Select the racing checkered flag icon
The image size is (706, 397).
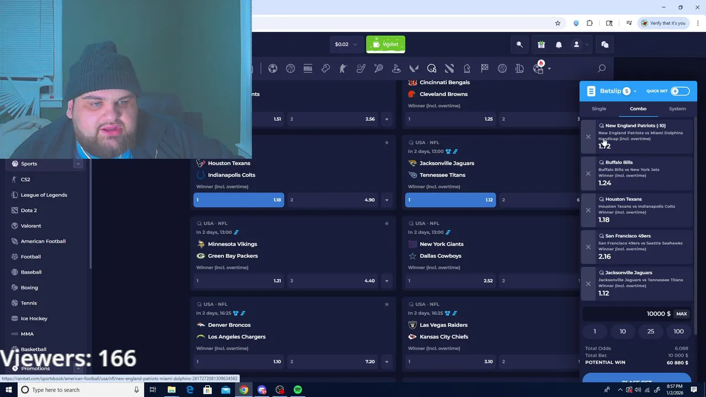[484, 68]
